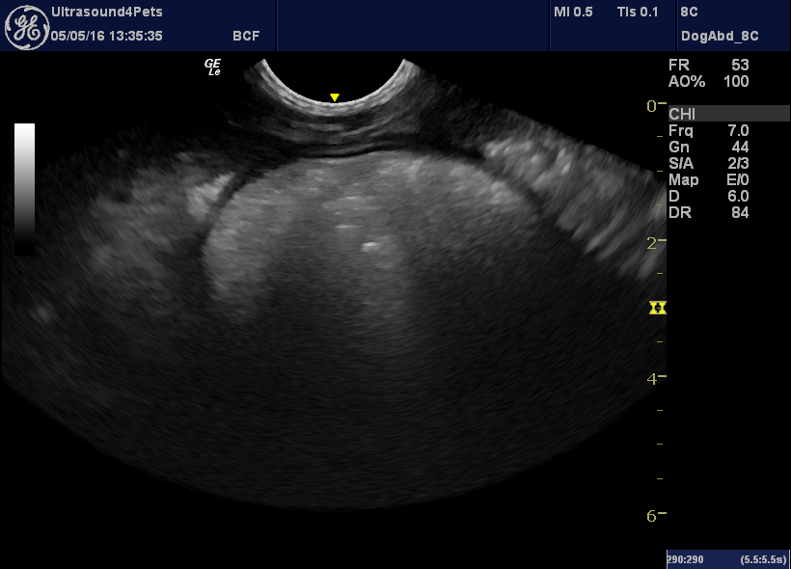Click the BCF label in header
Image resolution: width=791 pixels, height=569 pixels.
(246, 36)
